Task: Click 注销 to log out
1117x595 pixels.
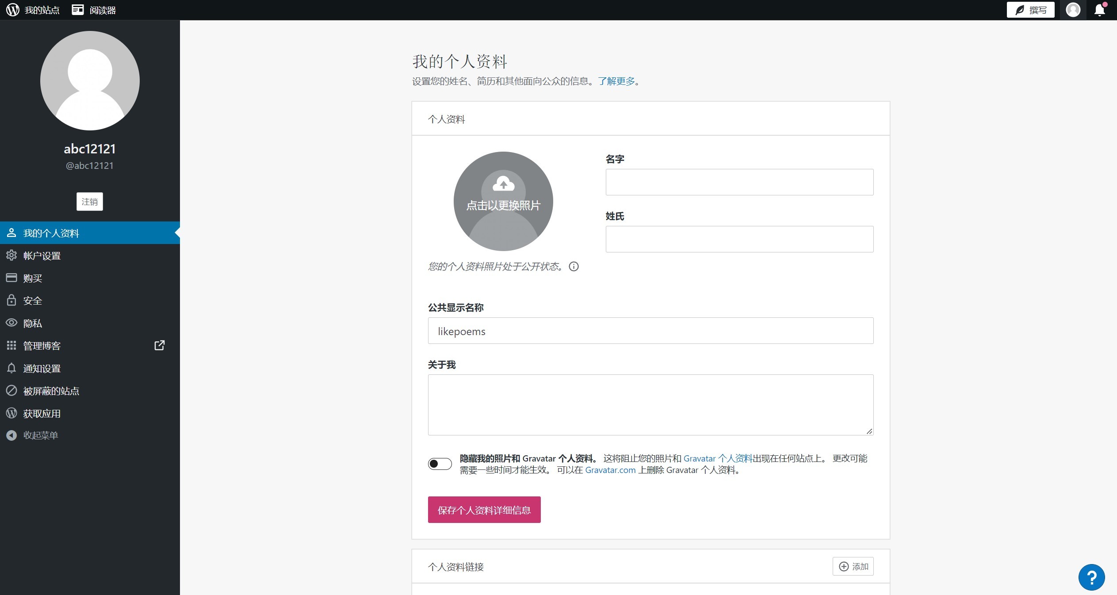Action: point(89,201)
